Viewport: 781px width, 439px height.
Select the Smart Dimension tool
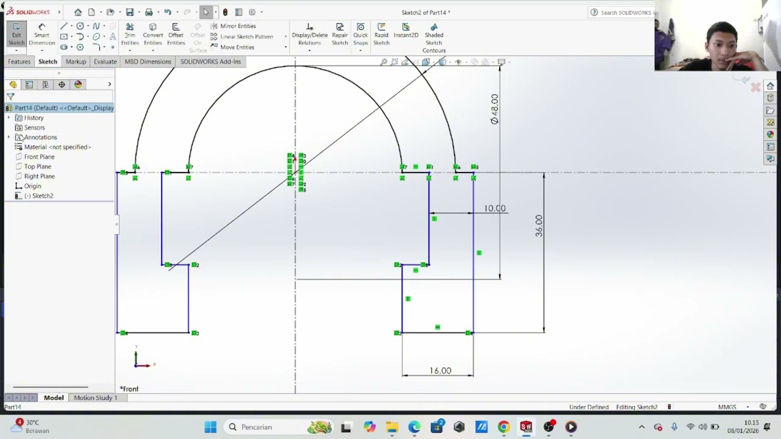point(41,35)
